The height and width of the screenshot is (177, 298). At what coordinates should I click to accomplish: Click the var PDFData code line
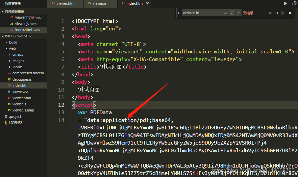click(x=95, y=112)
